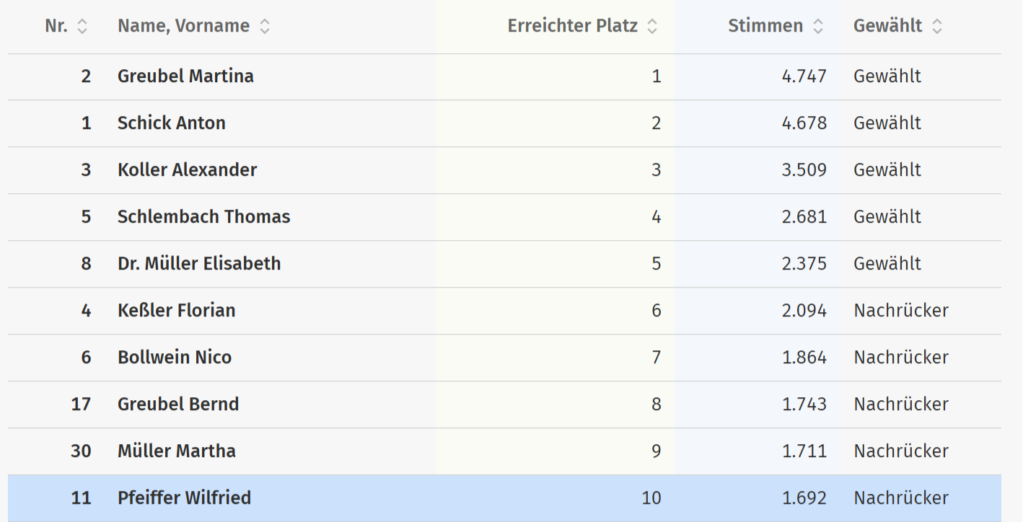1023x522 pixels.
Task: Click sort arrows beside Name, Vorname
Action: (x=265, y=27)
